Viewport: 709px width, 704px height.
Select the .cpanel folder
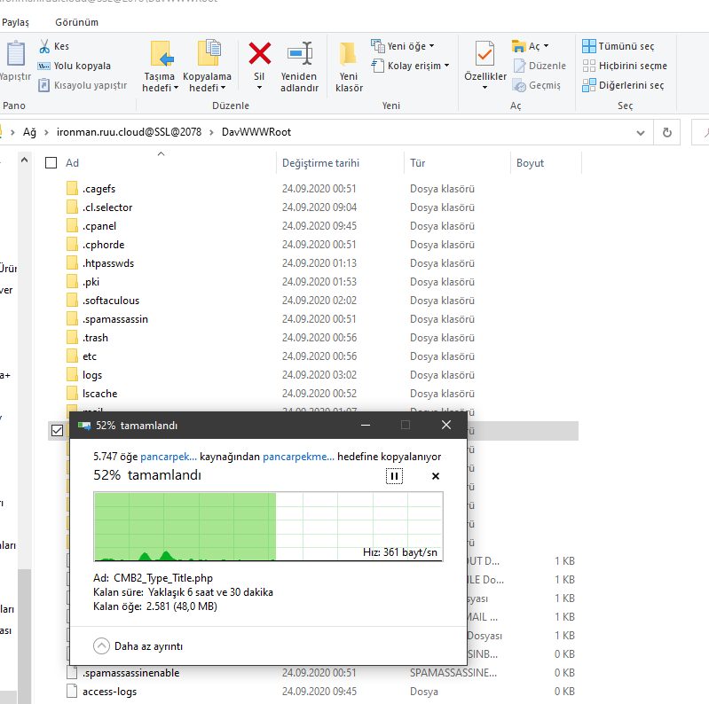pyautogui.click(x=99, y=226)
